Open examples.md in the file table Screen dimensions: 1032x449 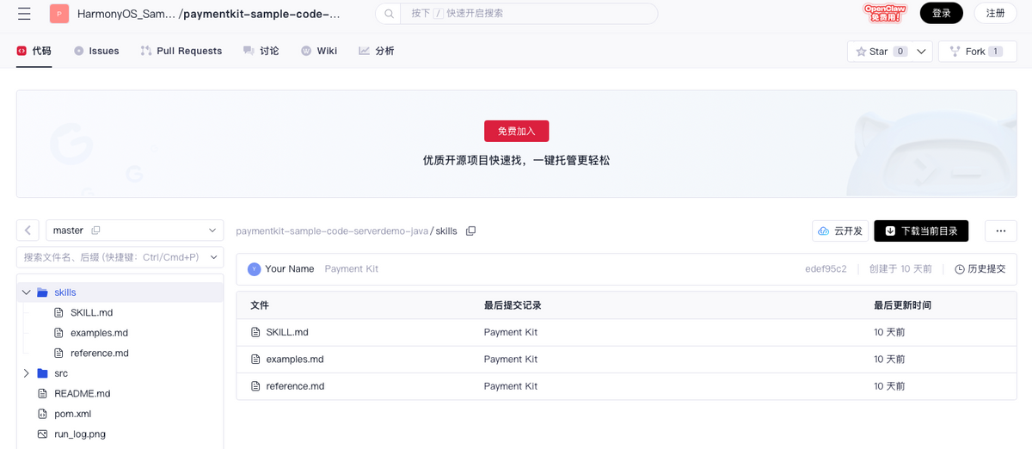295,360
